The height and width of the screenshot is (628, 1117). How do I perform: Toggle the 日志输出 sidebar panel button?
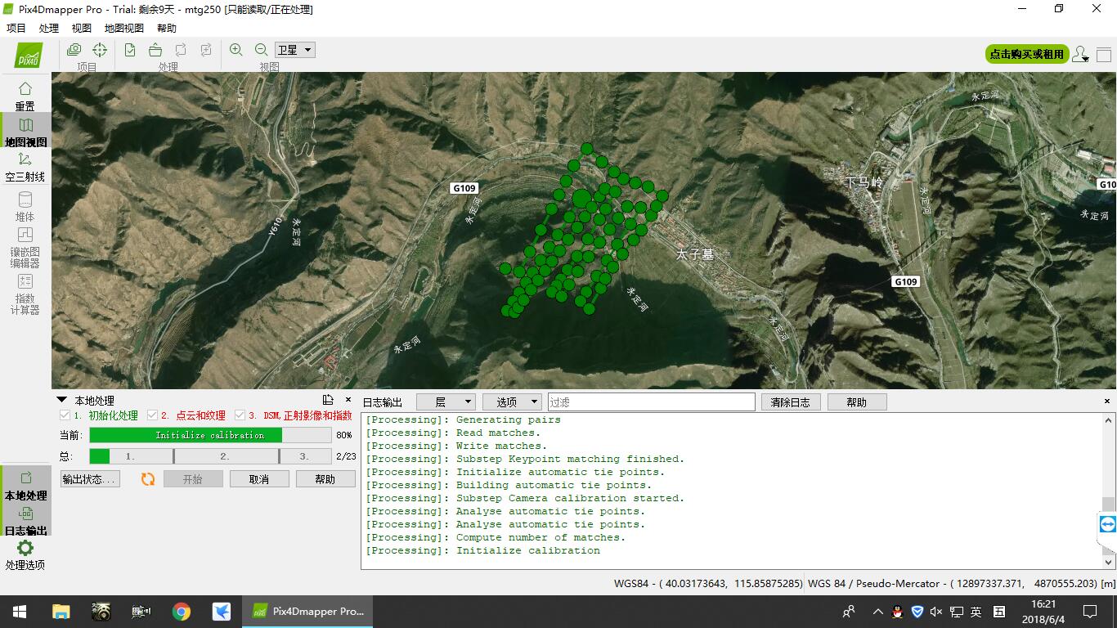[x=25, y=521]
